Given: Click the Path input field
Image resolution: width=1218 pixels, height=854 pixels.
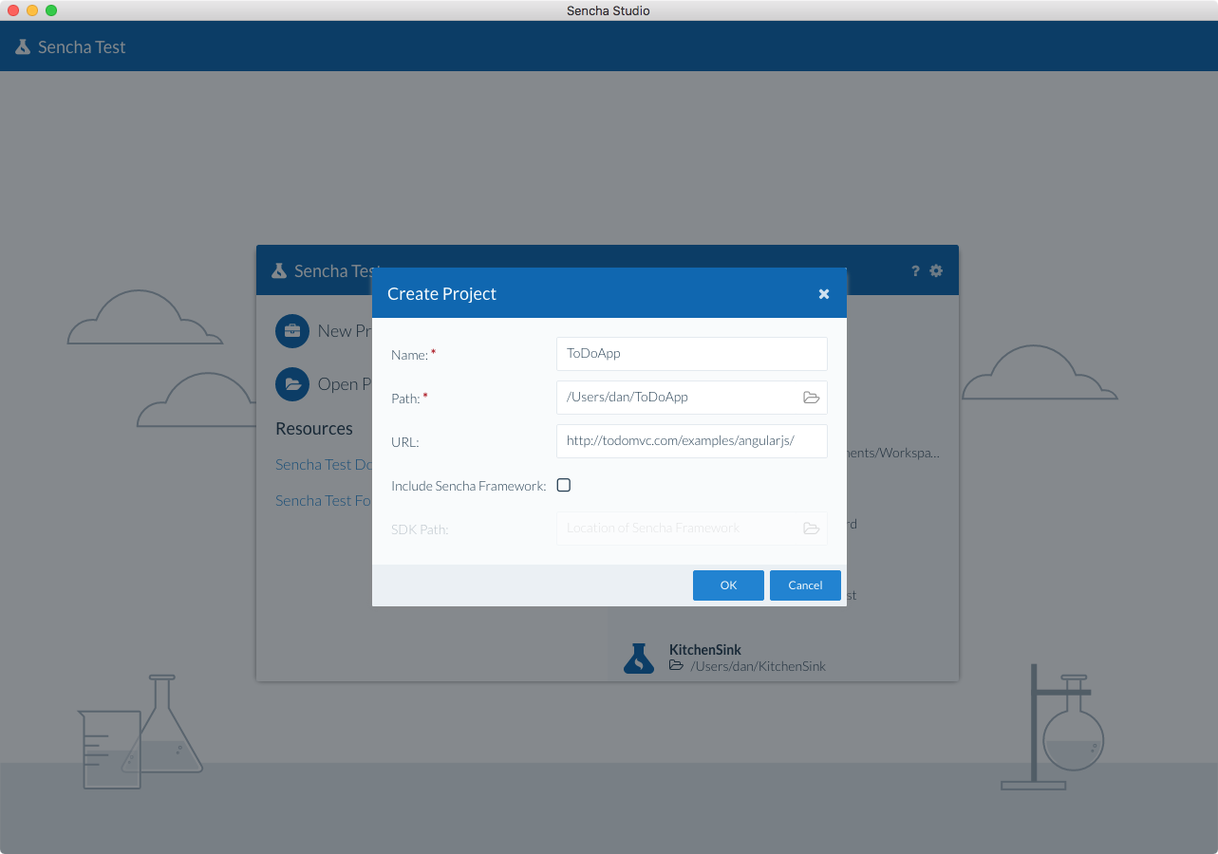Looking at the screenshot, I should point(691,398).
